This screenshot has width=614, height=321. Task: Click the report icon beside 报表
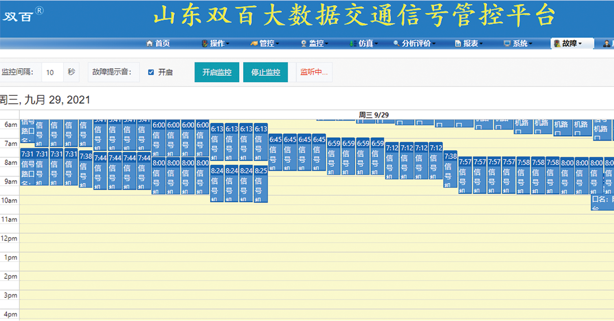458,43
